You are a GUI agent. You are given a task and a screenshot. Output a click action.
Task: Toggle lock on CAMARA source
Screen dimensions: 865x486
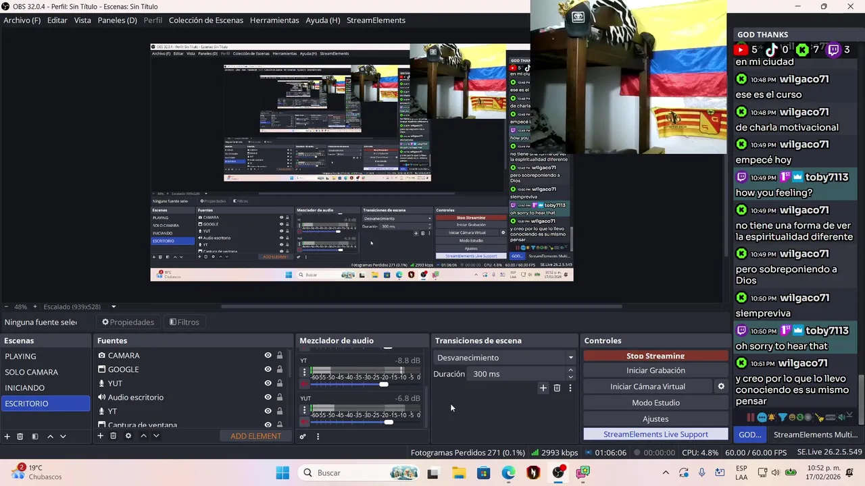[x=280, y=355]
